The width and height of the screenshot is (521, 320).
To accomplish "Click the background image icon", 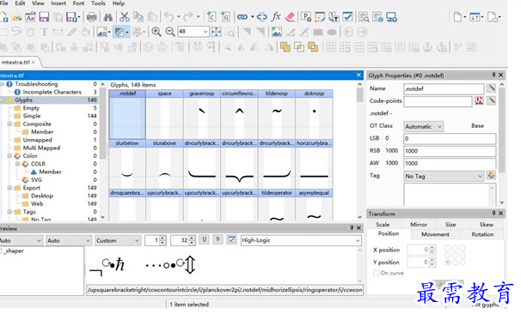I will pyautogui.click(x=276, y=32).
